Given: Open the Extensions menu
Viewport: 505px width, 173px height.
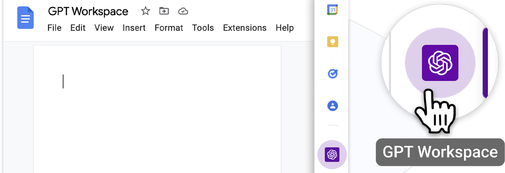Looking at the screenshot, I should [x=245, y=28].
